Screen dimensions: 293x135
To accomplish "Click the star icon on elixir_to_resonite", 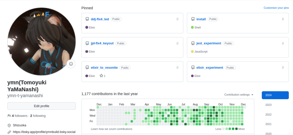I will coord(101,76).
